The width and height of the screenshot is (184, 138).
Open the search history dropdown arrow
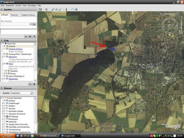click(31, 24)
